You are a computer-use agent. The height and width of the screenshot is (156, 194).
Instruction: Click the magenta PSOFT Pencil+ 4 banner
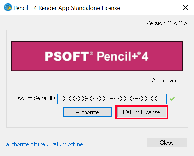97,56
